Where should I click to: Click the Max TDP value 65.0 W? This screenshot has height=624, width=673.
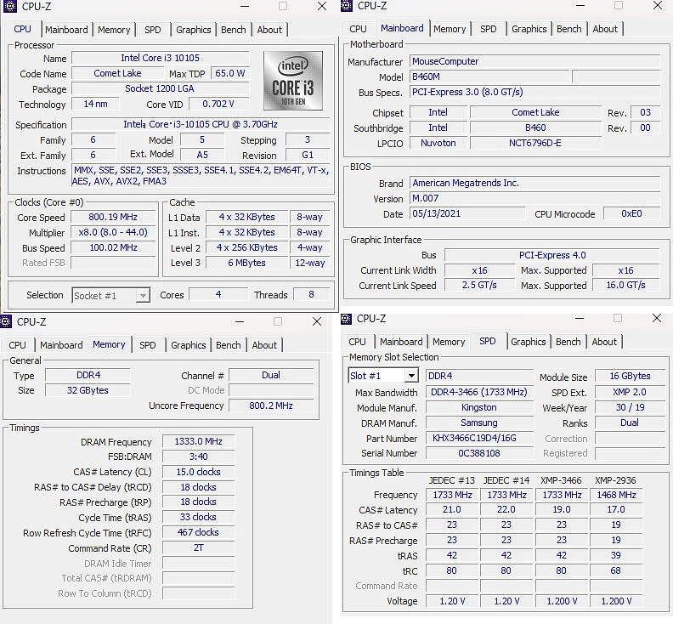click(230, 73)
